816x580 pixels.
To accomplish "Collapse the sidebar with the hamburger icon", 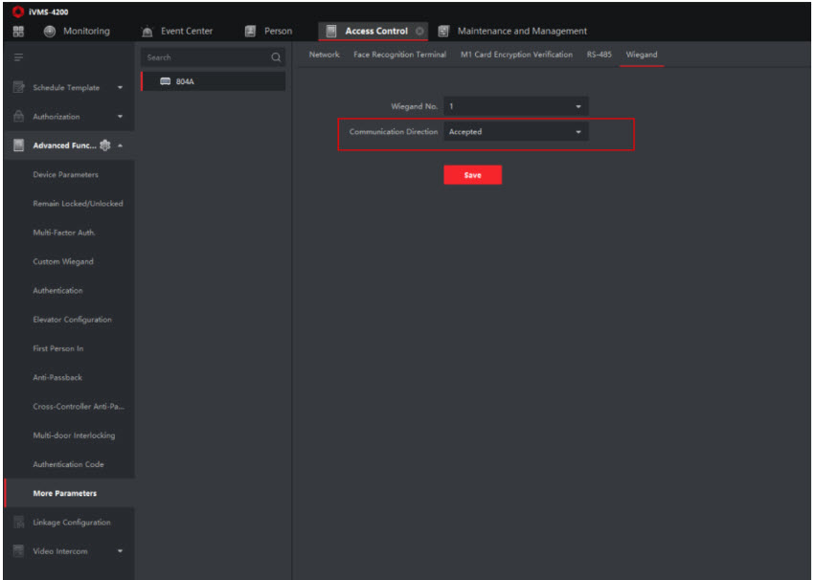I will [17, 58].
